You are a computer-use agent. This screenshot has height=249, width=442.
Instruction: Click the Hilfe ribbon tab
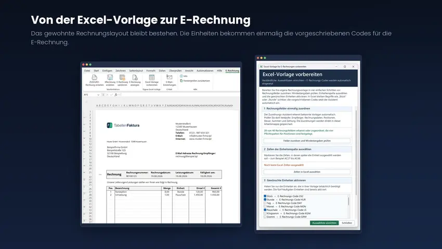tap(219, 71)
